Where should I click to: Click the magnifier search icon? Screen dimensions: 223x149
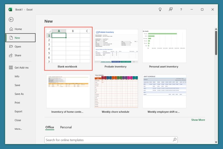tap(174, 140)
